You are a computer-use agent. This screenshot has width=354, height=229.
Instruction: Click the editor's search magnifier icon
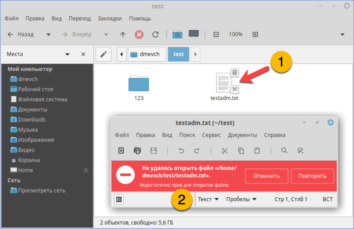(284, 151)
